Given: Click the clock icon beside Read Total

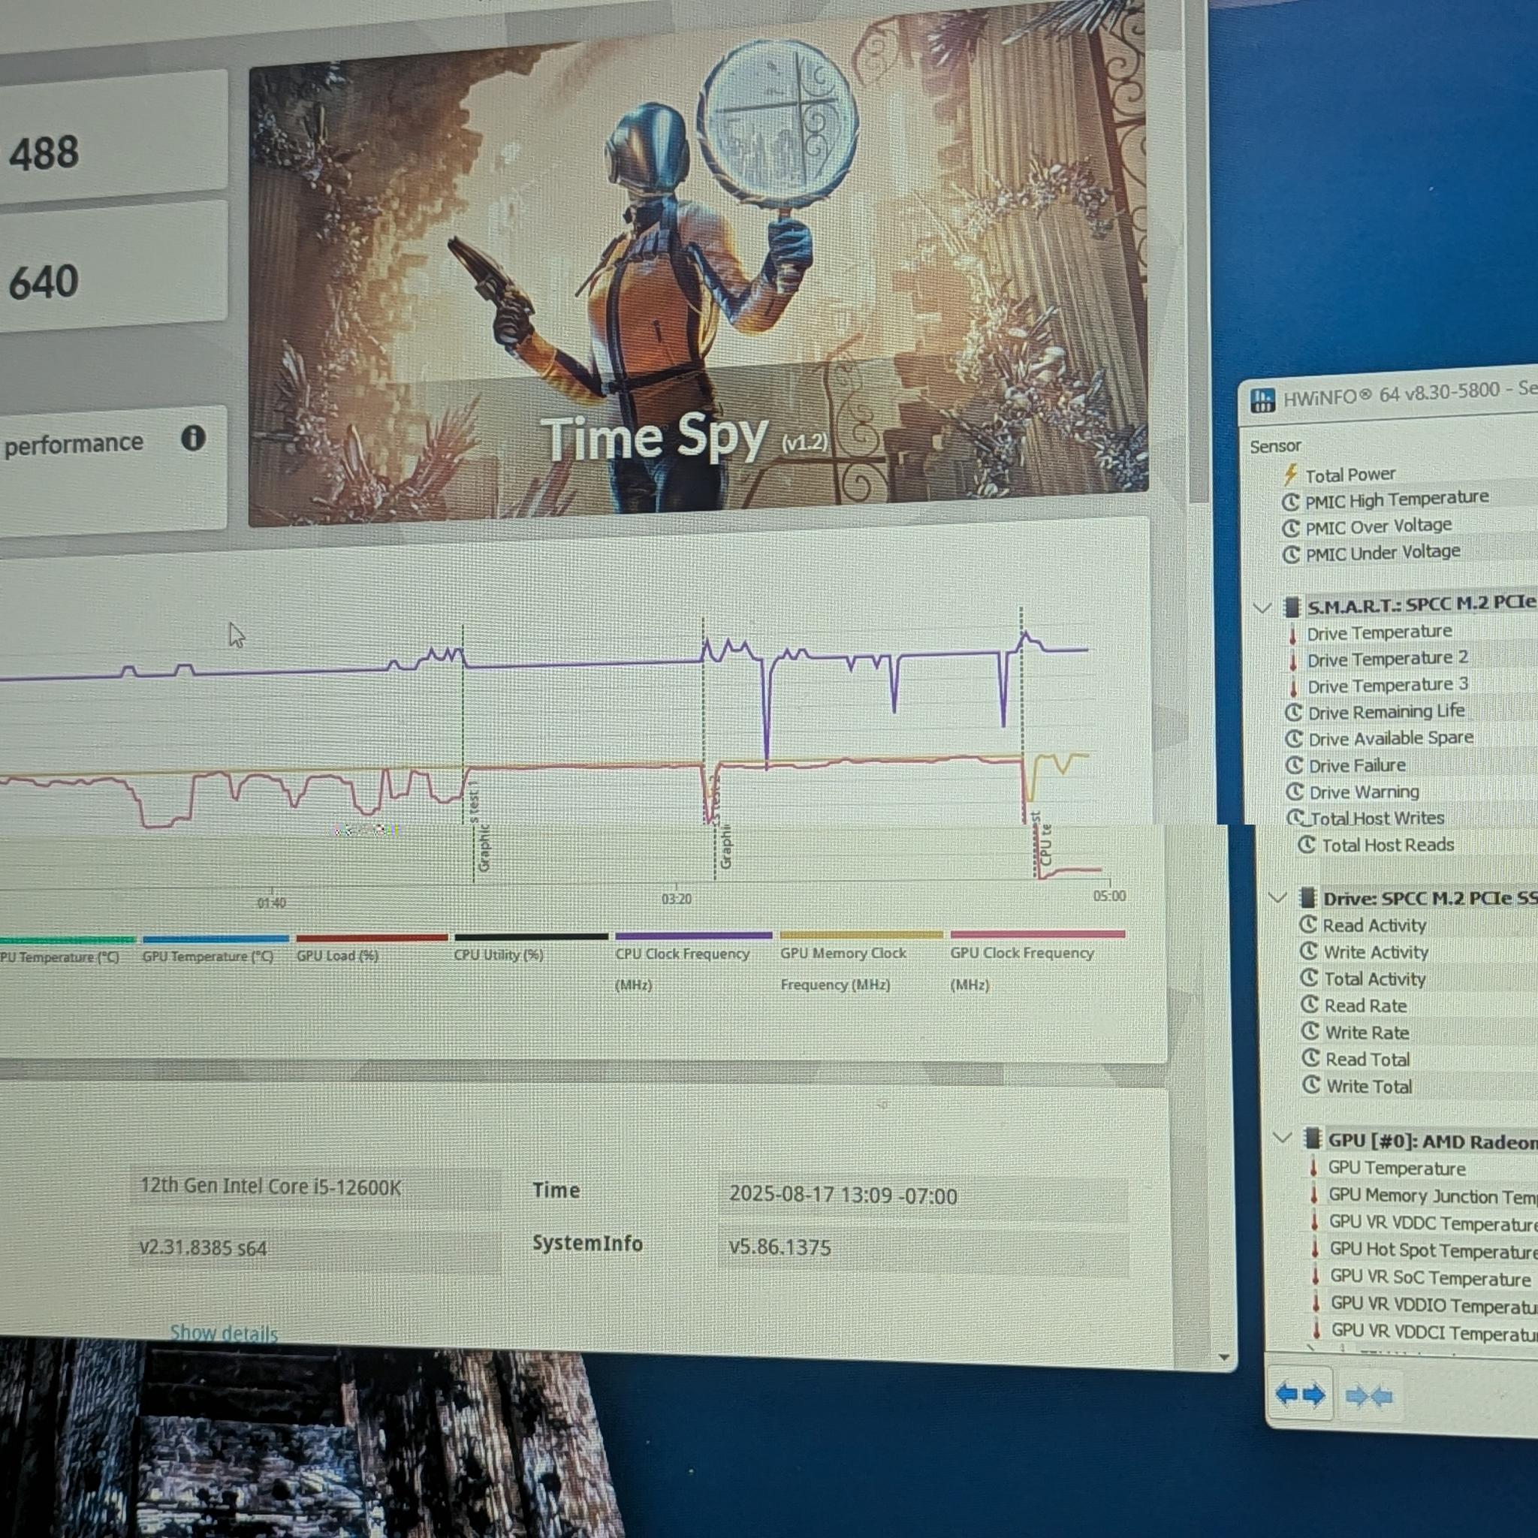Looking at the screenshot, I should pos(1311,1058).
